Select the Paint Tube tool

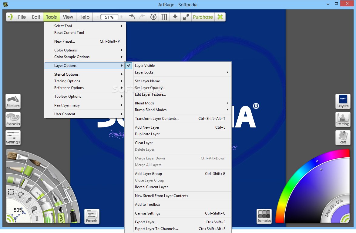pos(46,204)
